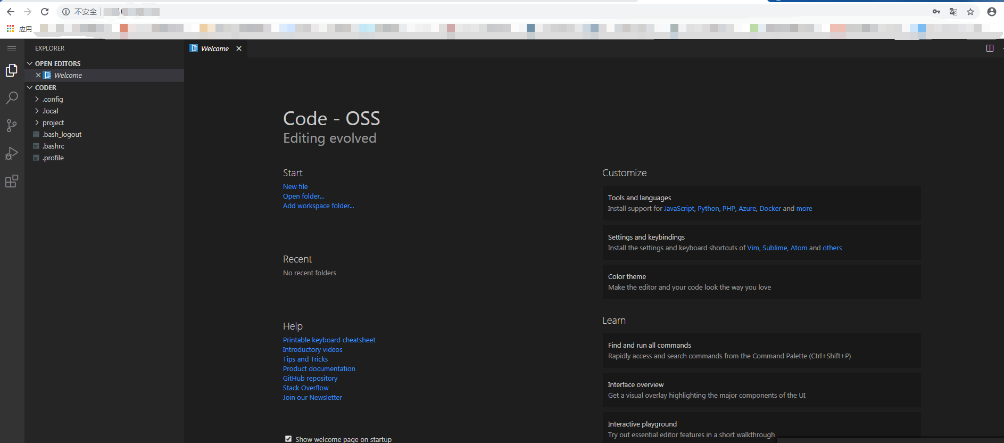Select the .bashrc file
Screen dimensions: 1004x443
click(104, 146)
